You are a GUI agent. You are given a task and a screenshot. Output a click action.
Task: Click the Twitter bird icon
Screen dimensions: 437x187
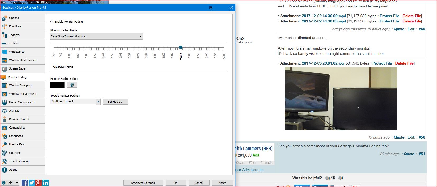point(32,183)
